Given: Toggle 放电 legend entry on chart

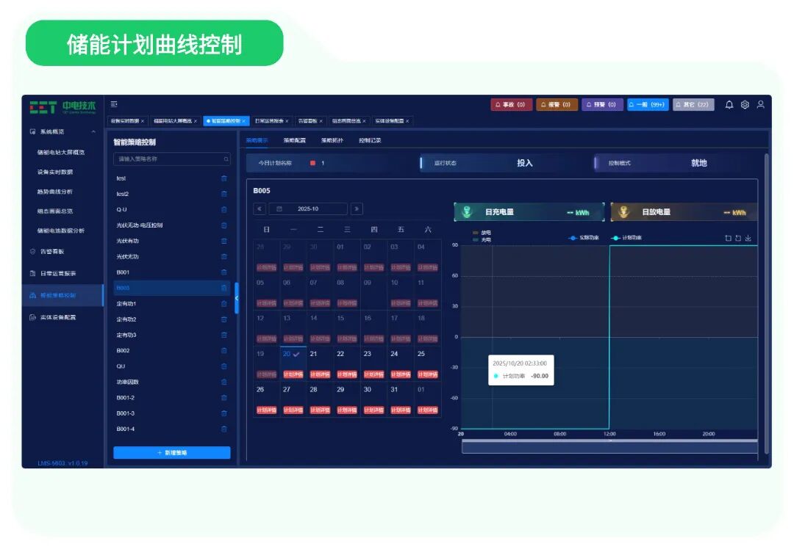Looking at the screenshot, I should (x=482, y=233).
